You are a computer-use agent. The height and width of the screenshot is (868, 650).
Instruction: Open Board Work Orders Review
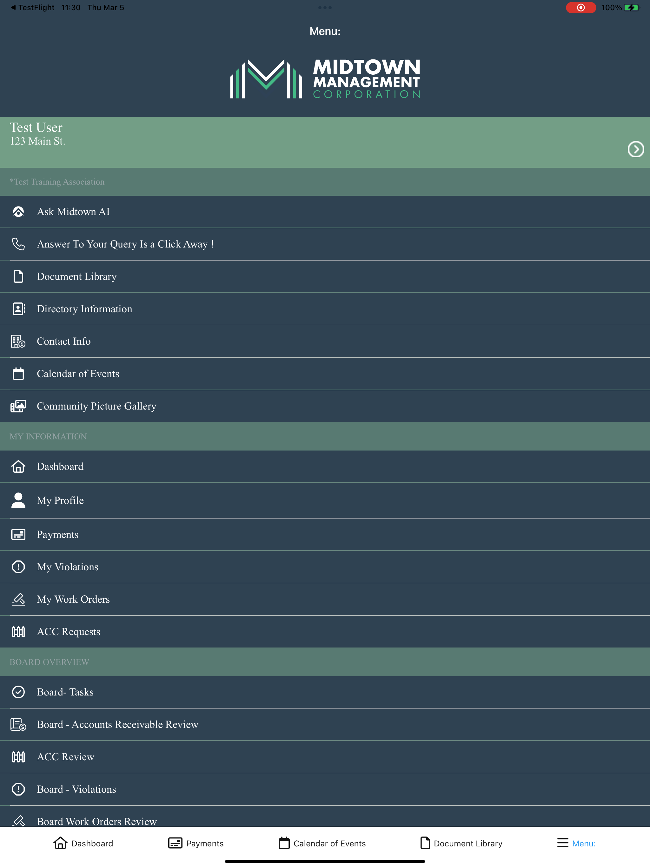point(325,817)
